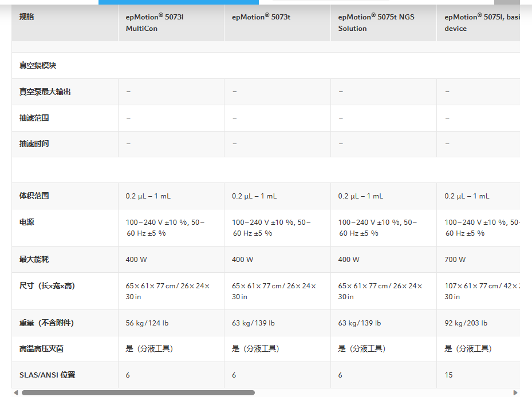Click the SLAS/ANSI 位置 row label

tap(47, 375)
